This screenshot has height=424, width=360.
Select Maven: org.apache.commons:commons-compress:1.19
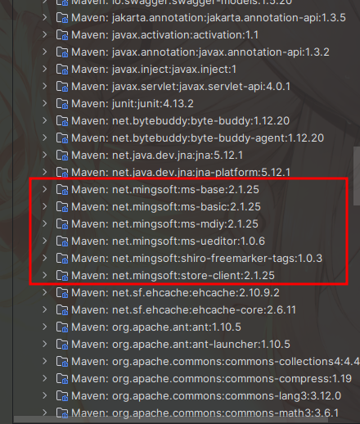pos(204,379)
